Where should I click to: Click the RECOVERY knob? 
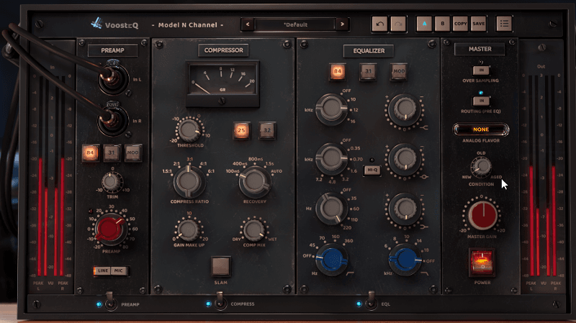tap(255, 181)
